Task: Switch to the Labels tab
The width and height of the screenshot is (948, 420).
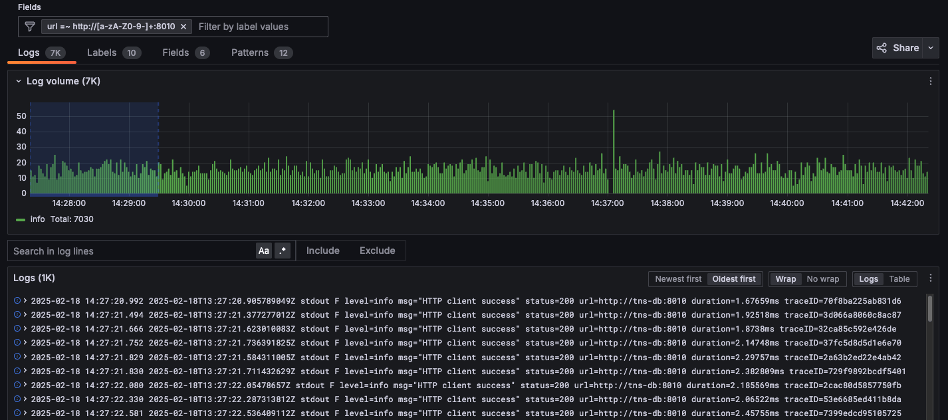Action: tap(102, 52)
